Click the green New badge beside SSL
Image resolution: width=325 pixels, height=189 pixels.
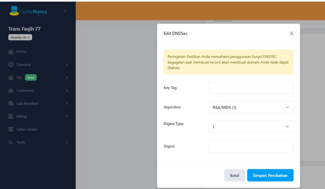coord(31,77)
